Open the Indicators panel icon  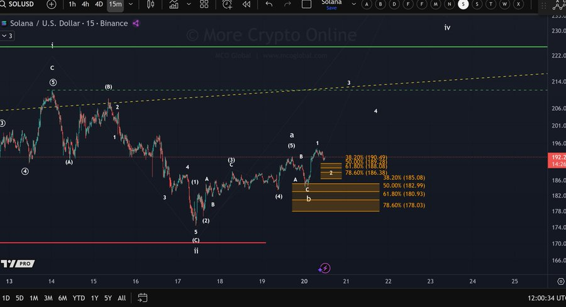[x=174, y=4]
